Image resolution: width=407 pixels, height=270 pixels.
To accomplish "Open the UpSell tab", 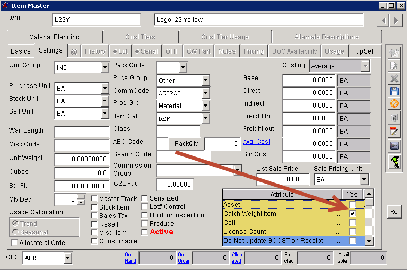I will (365, 51).
